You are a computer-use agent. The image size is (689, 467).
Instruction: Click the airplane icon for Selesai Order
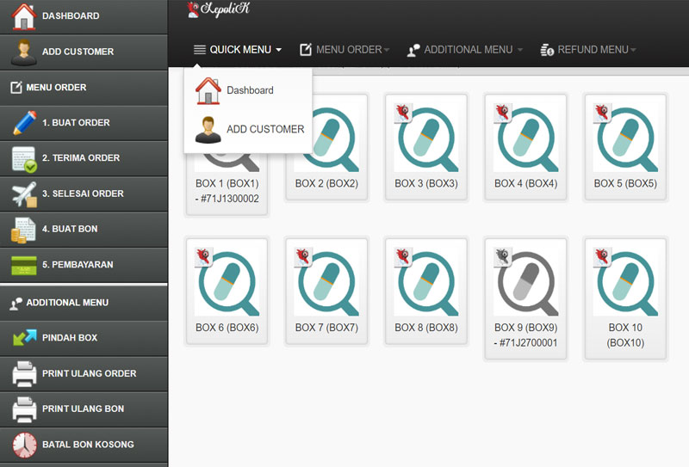(25, 194)
